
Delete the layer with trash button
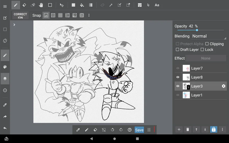[x=188, y=130]
